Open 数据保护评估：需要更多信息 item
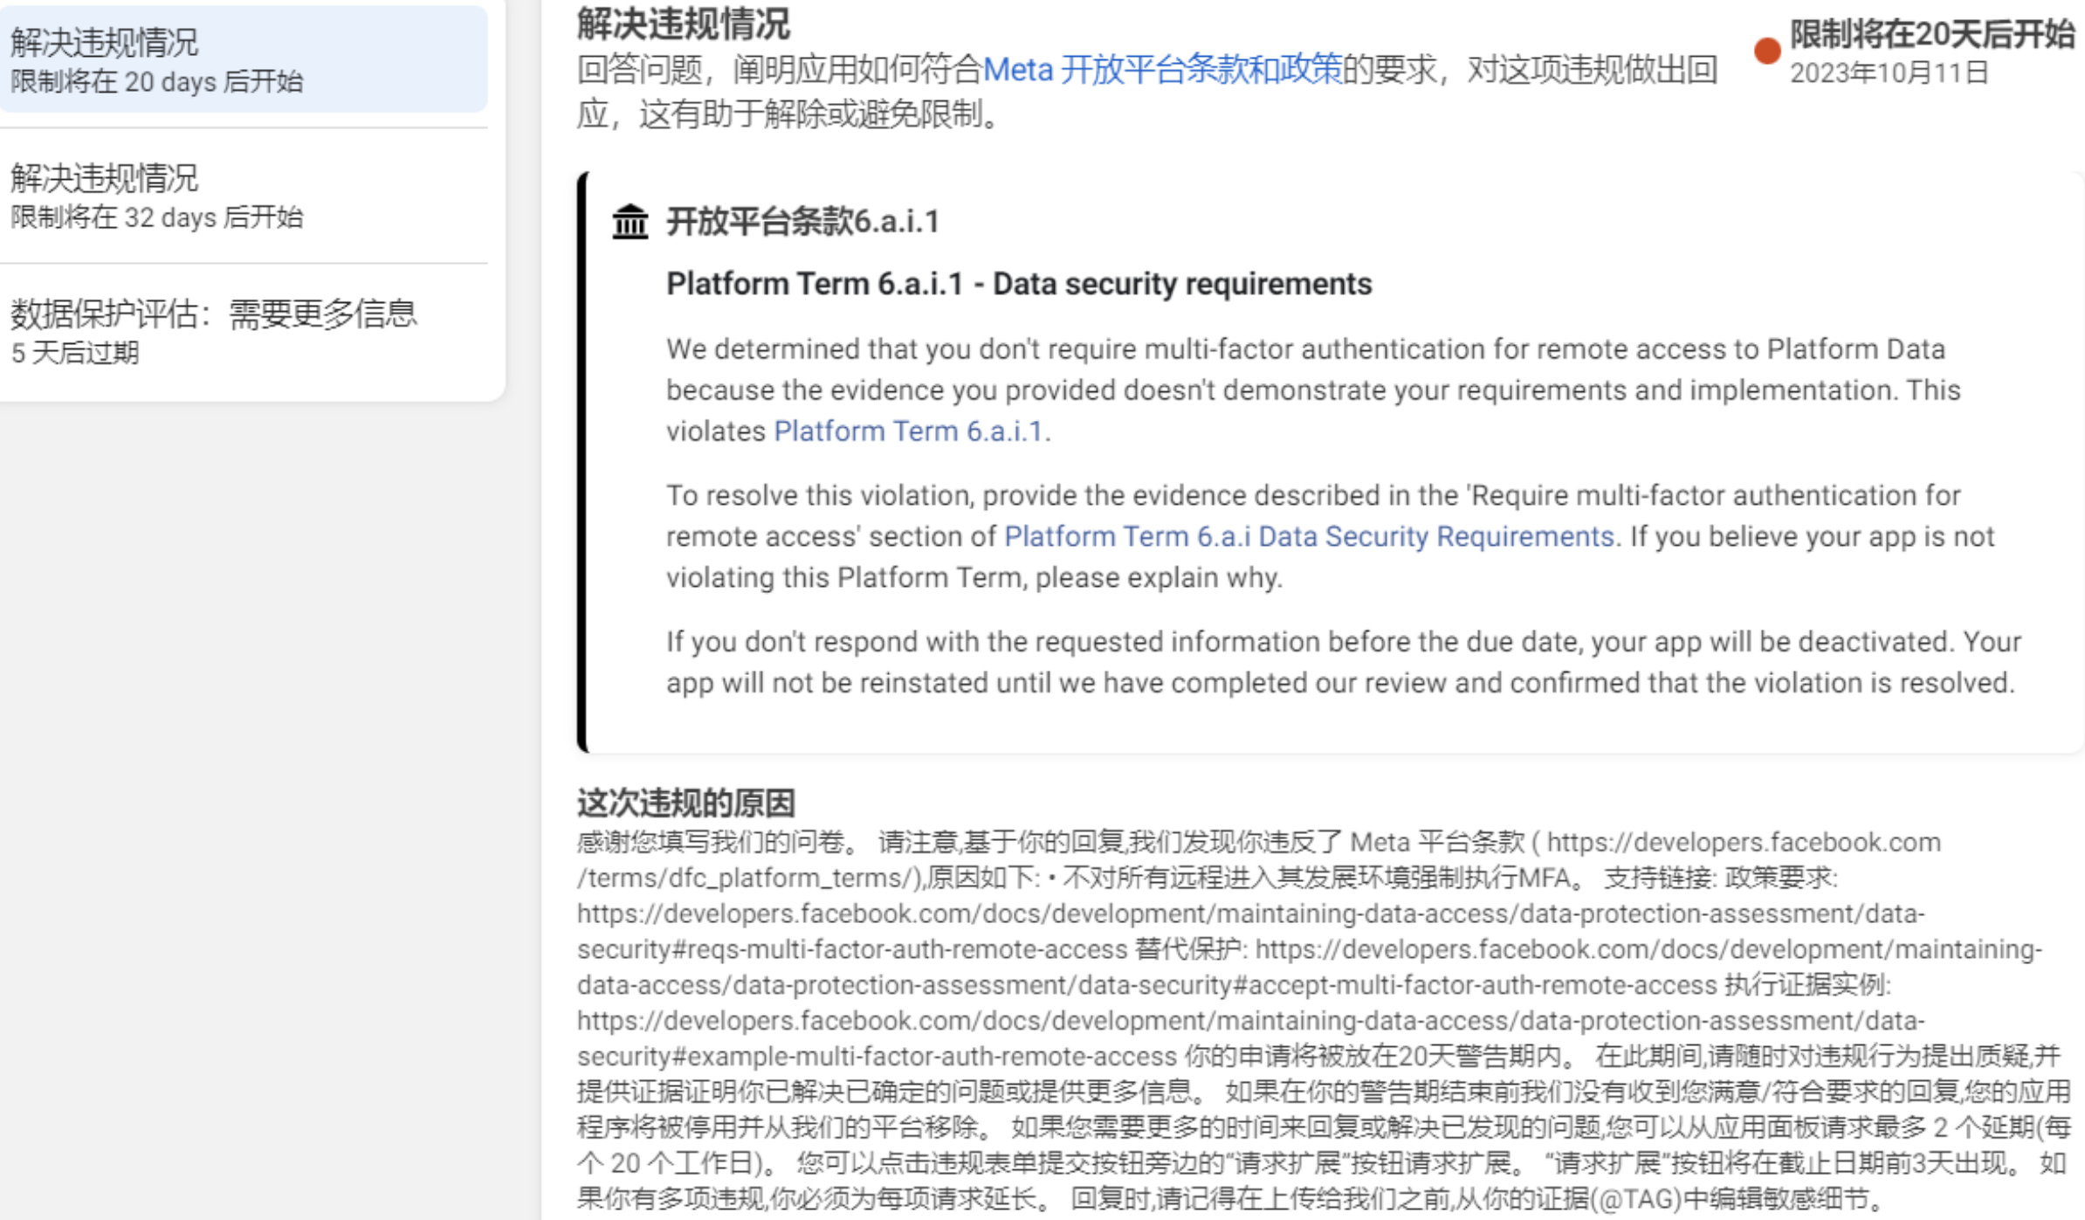Viewport: 2085px width, 1220px height. [243, 332]
